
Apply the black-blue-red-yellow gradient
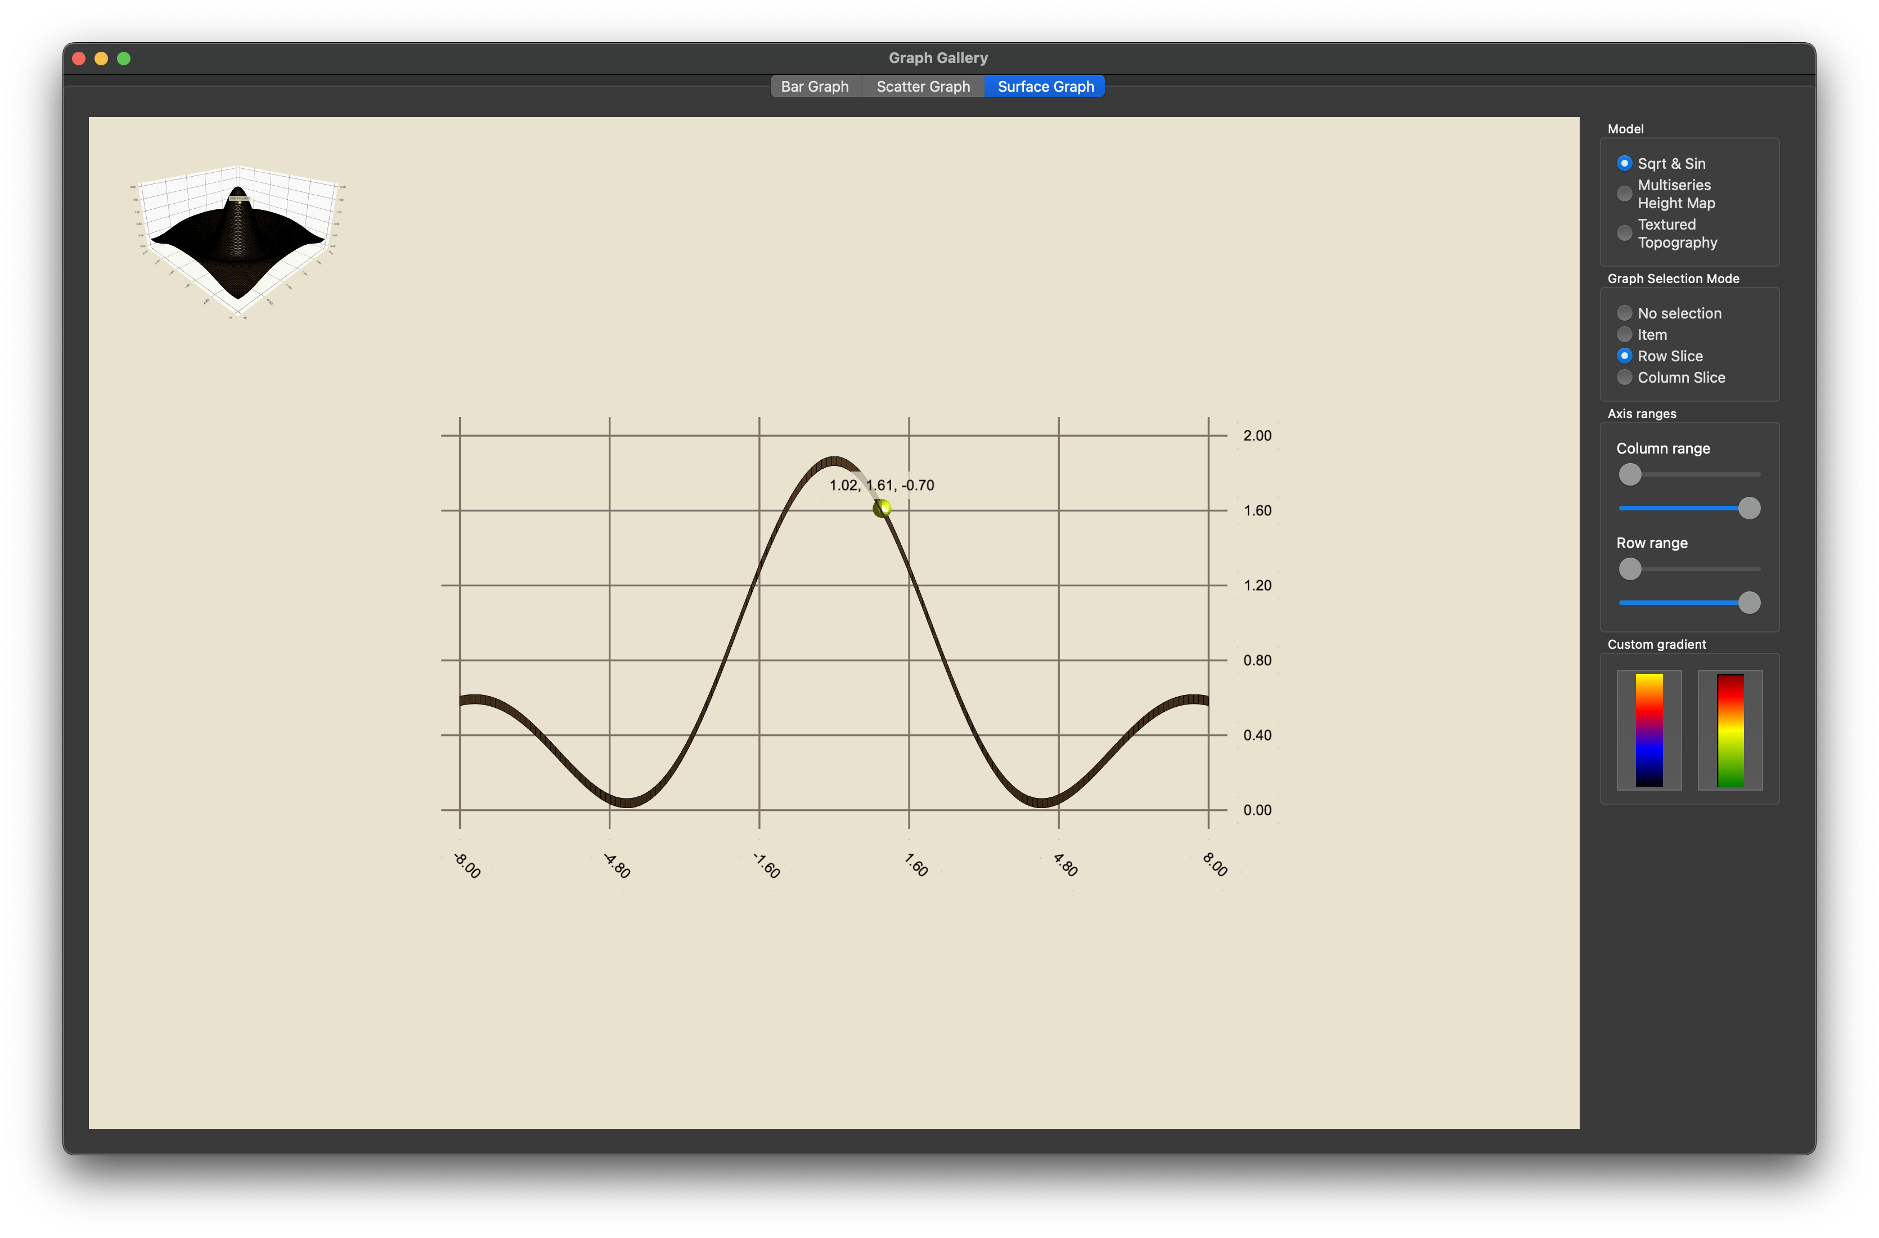tap(1649, 730)
